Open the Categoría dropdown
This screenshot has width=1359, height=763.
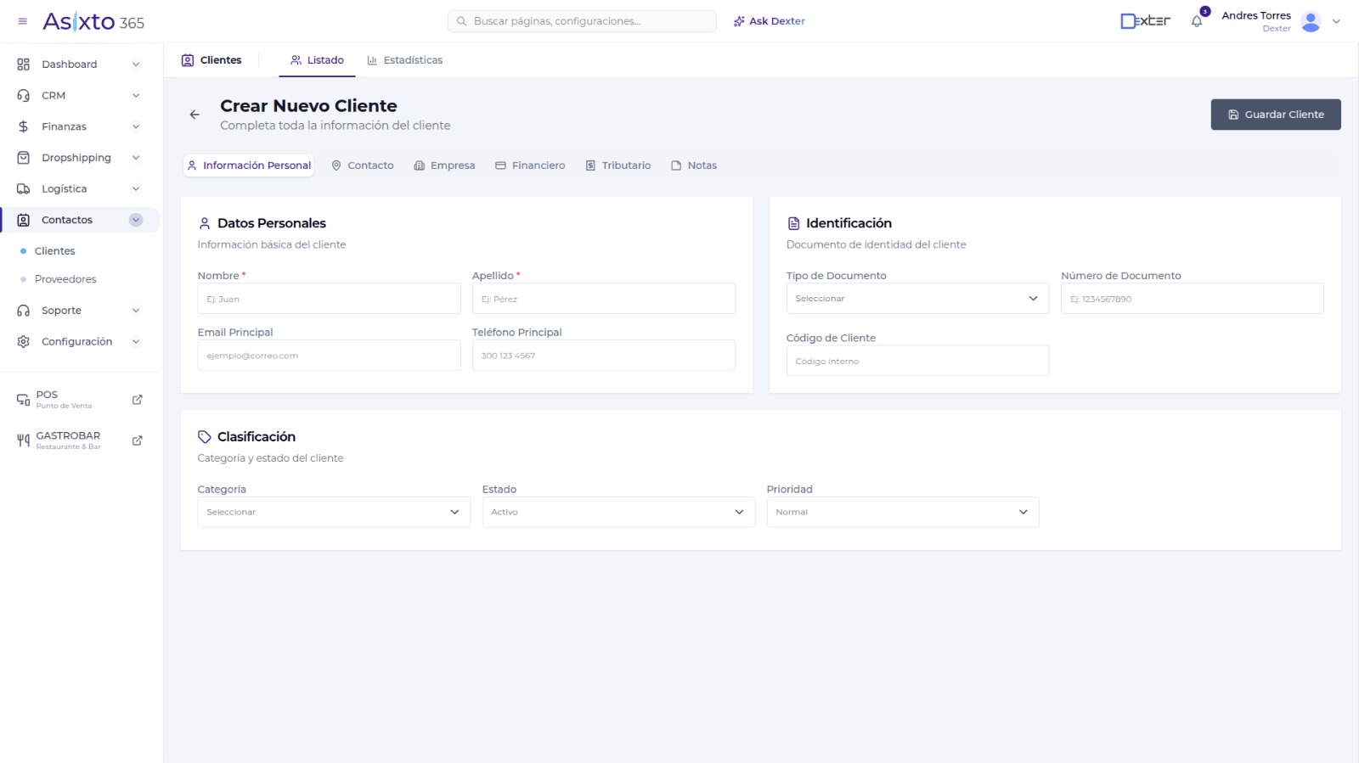point(334,512)
